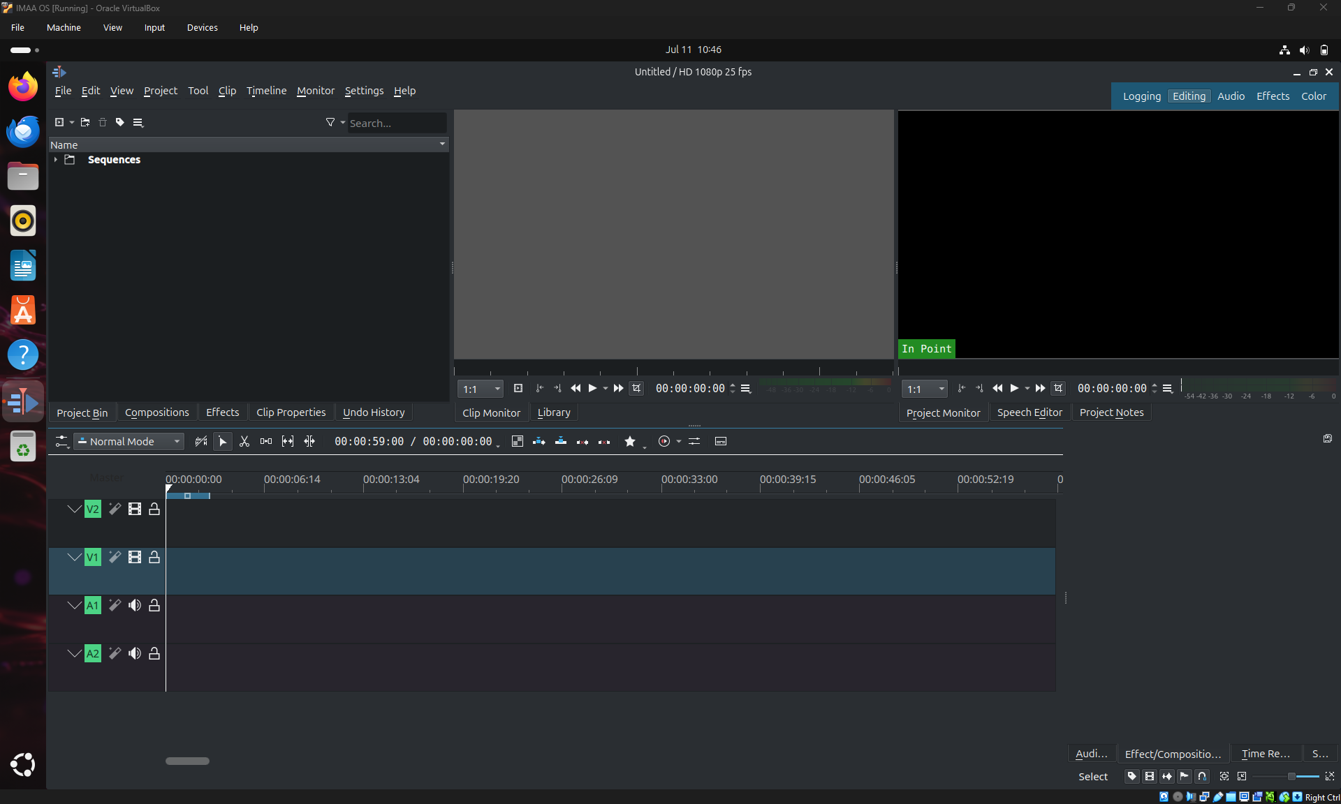Click crop-to-zone icon in Clip Monitor
Screen dimensions: 1341x804
tap(636, 388)
